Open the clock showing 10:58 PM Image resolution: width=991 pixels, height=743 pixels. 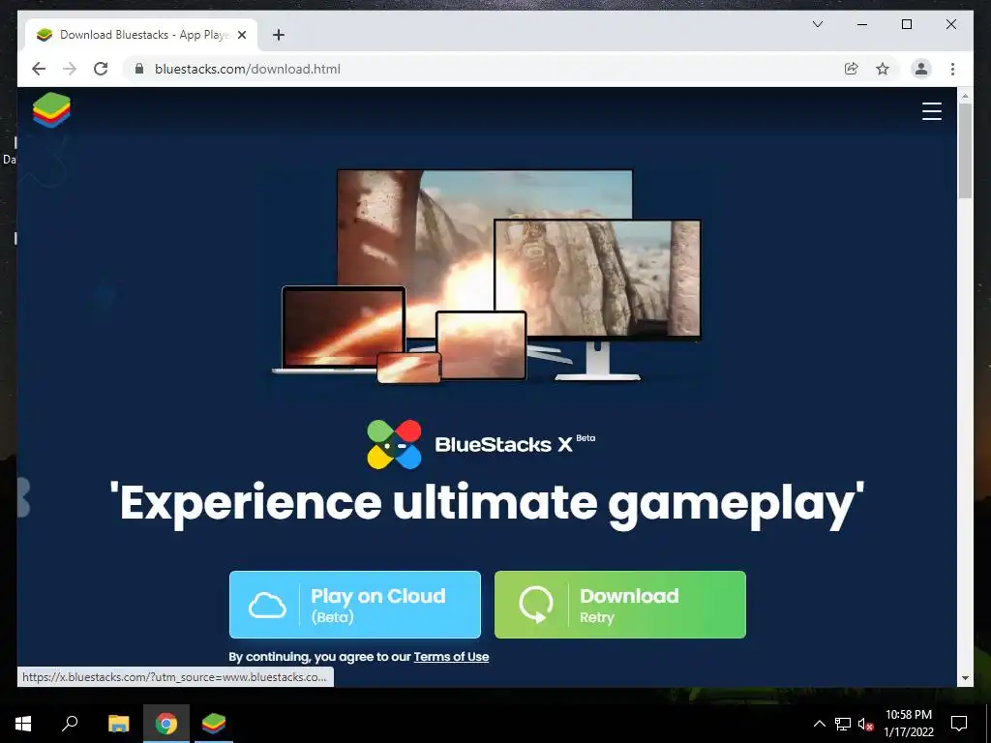pos(908,724)
